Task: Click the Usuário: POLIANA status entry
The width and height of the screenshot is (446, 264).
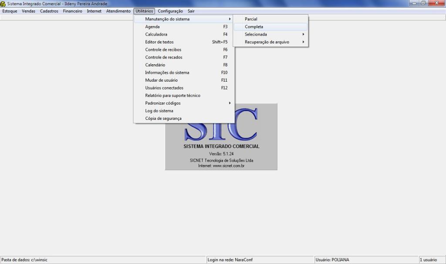Action: (366, 260)
